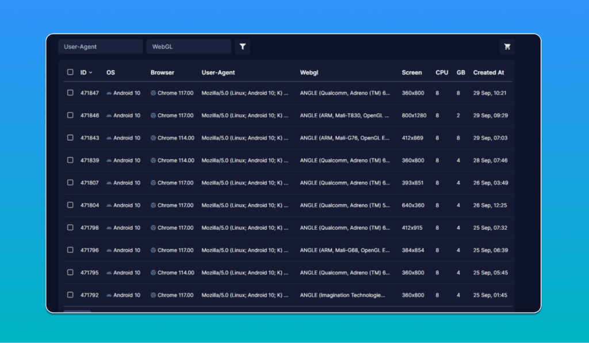Click the WebGL filter field

click(x=189, y=47)
